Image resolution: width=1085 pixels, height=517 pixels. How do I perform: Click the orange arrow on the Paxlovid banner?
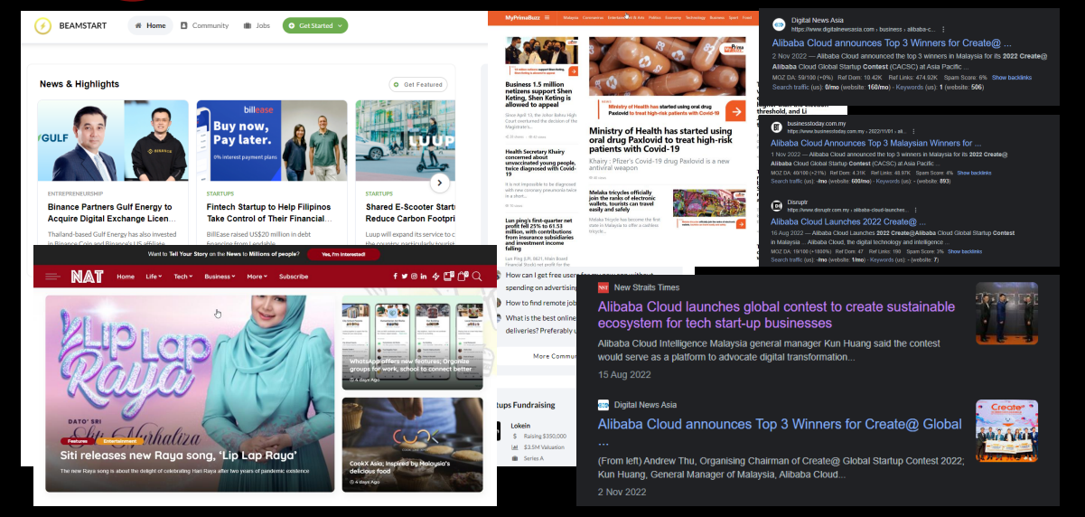tap(735, 111)
